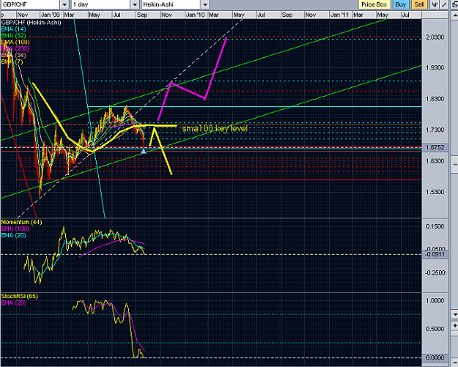Select the StochRSI (65) indicator label
Viewport: 458px width, 367px height.
[20, 297]
